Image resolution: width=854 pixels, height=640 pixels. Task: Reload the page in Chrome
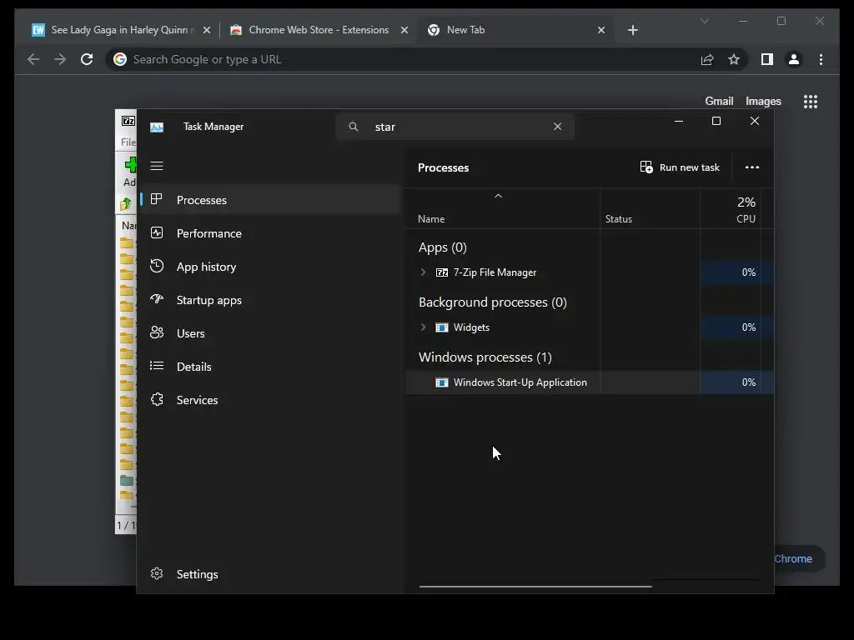[87, 59]
